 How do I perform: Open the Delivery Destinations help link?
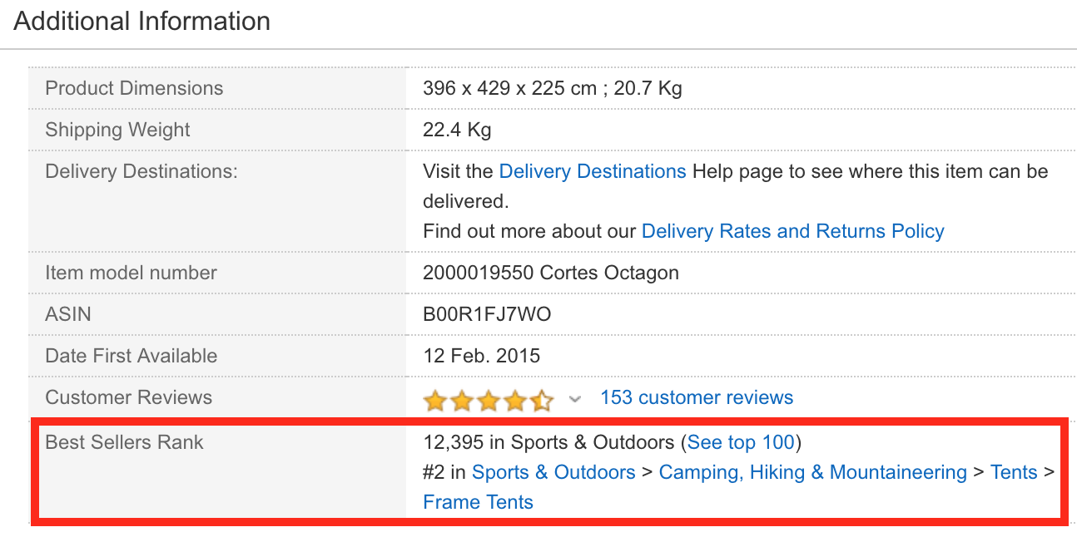tap(592, 171)
